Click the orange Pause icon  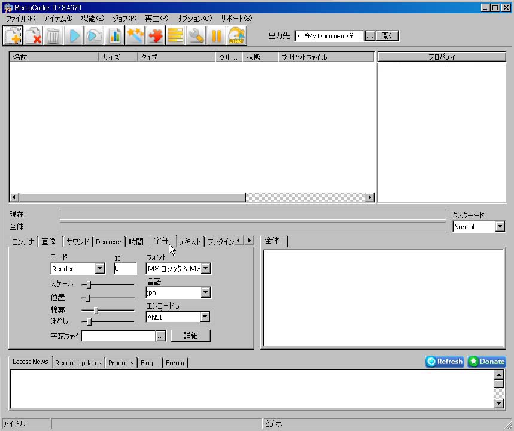pos(216,36)
